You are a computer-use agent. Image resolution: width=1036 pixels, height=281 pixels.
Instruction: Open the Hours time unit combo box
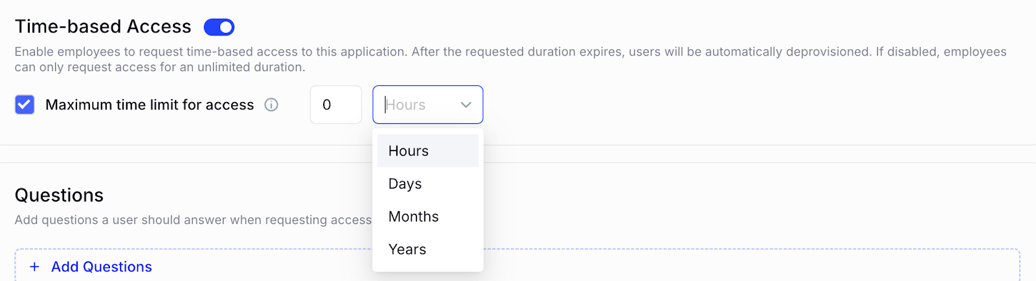tap(427, 105)
